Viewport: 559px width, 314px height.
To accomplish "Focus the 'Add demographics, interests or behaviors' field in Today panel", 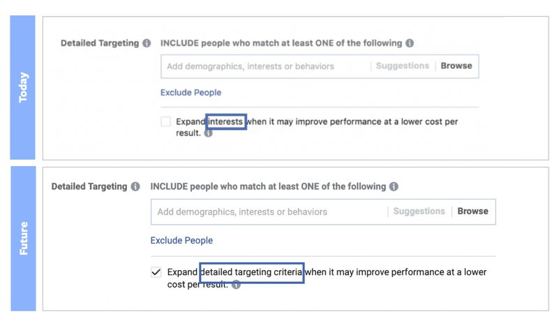I will [266, 66].
